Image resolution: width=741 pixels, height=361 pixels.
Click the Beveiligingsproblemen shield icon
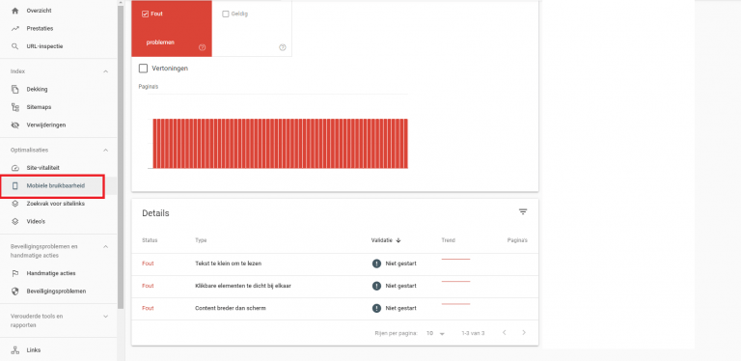15,292
